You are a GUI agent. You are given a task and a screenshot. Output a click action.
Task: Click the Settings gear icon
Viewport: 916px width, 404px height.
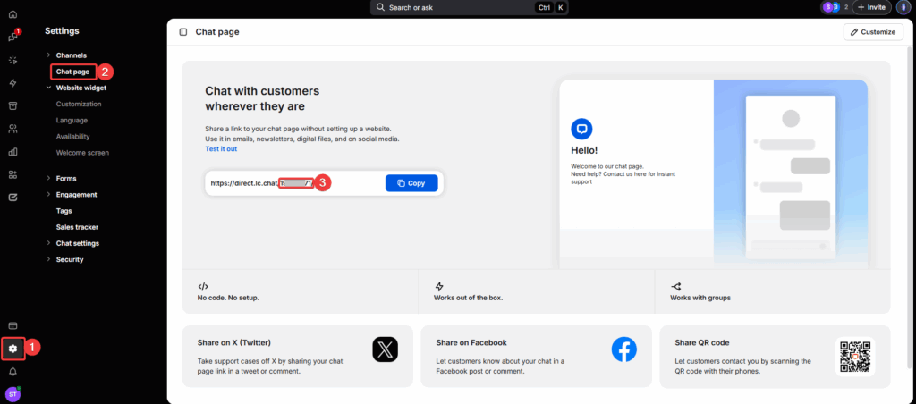13,348
